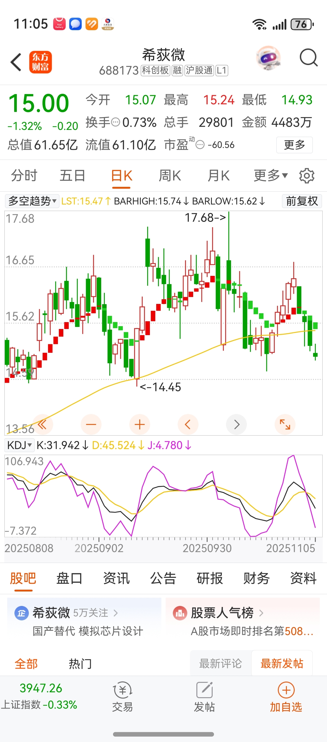Tap 14.45 low marker on chart

[160, 387]
